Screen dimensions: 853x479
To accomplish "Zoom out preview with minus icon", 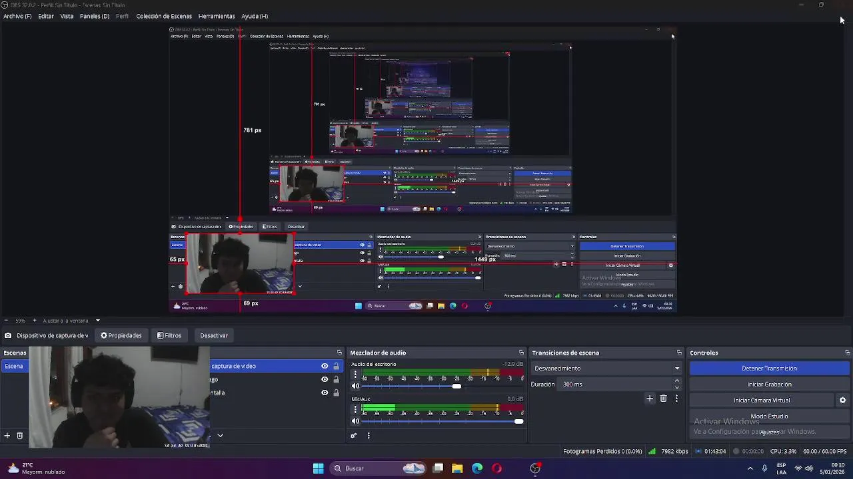I will coord(6,321).
